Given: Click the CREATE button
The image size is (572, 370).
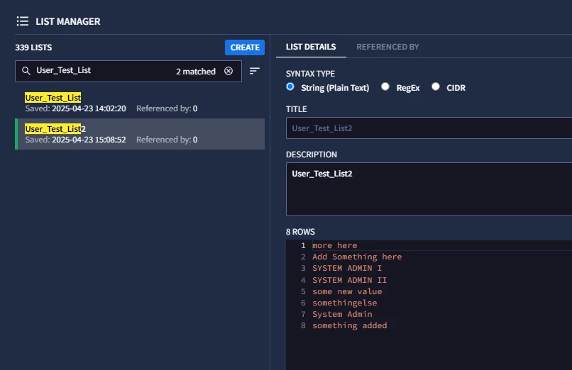Looking at the screenshot, I should point(245,47).
